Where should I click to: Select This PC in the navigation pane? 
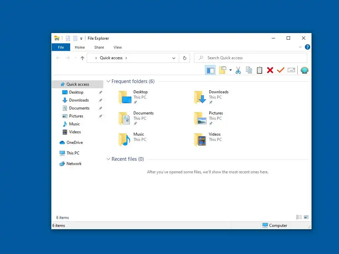point(73,153)
